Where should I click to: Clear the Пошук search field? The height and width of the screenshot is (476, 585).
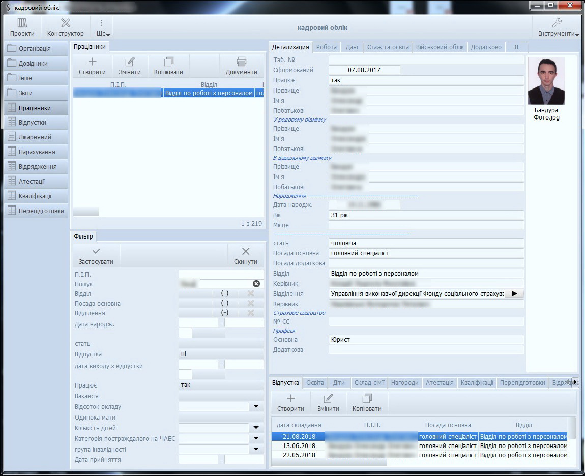[x=256, y=284]
